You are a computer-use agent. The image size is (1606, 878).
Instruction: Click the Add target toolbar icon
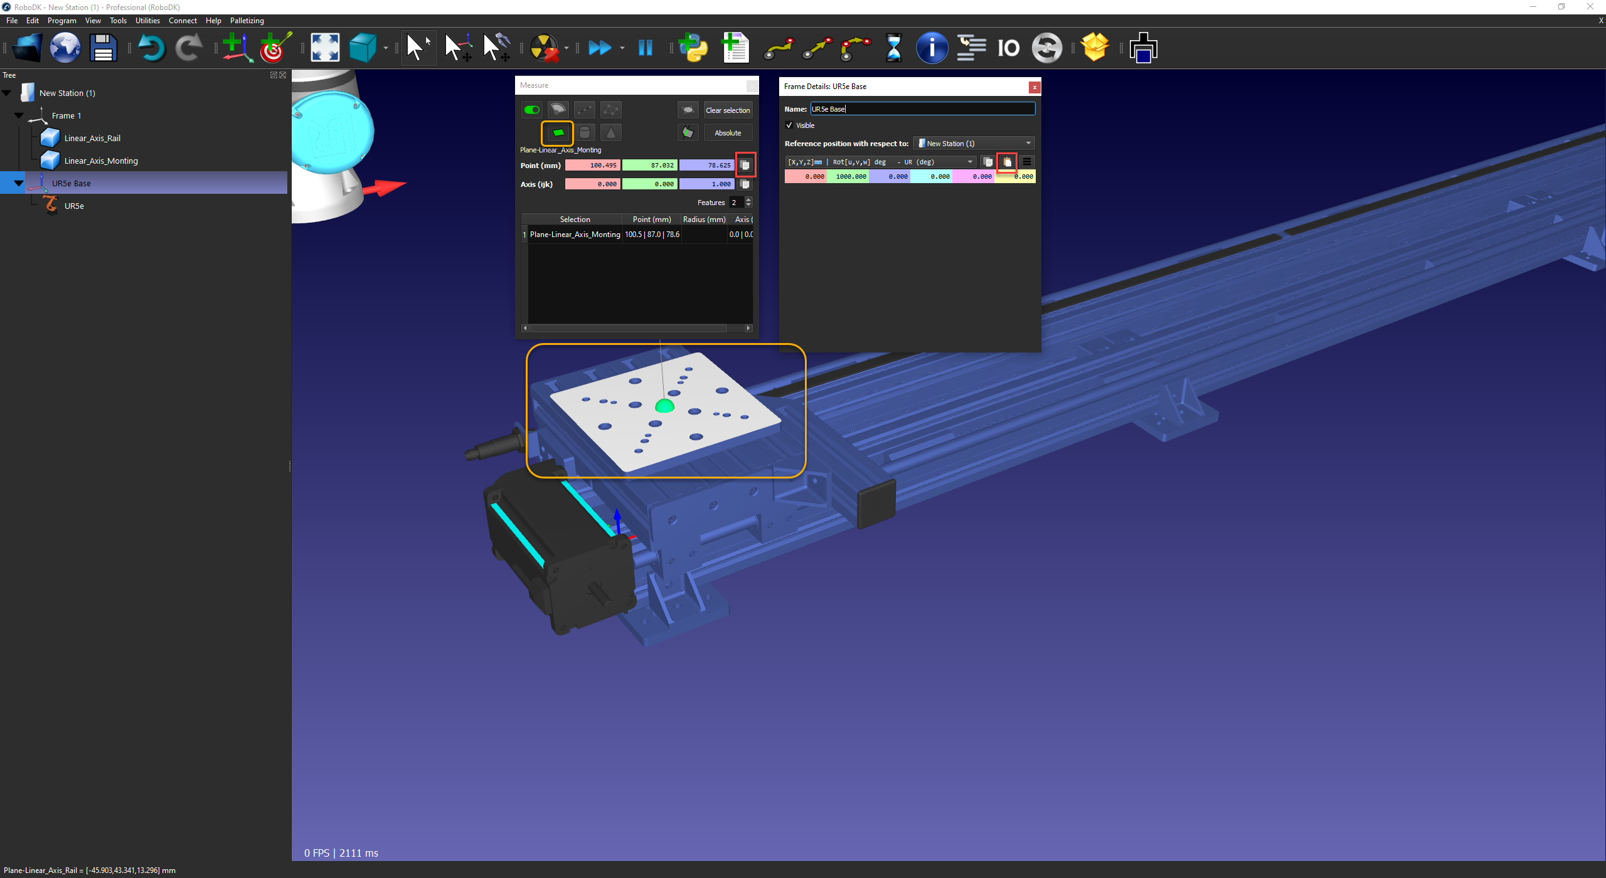pyautogui.click(x=275, y=48)
